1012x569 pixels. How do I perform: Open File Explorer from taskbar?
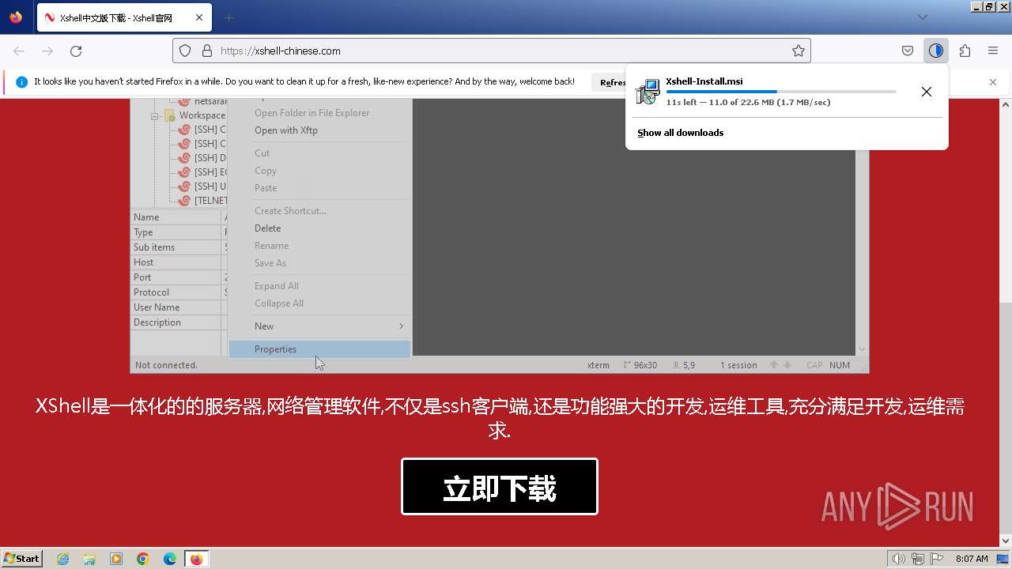click(89, 559)
